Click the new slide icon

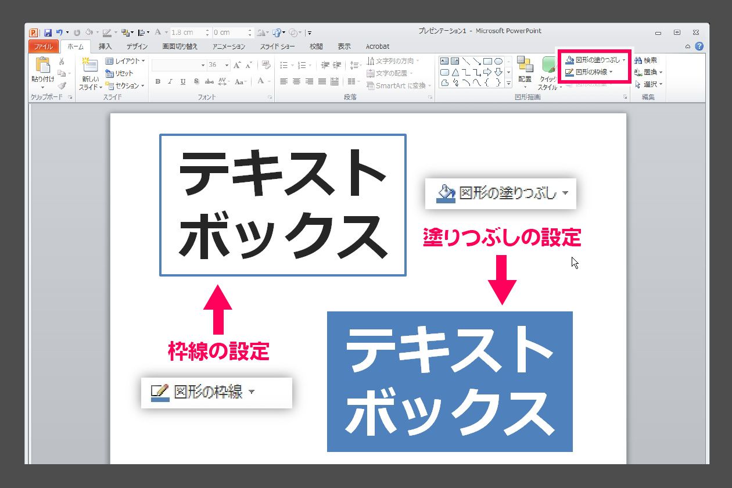tap(90, 64)
